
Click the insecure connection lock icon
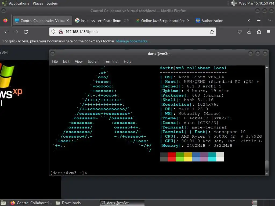pyautogui.click(x=61, y=32)
